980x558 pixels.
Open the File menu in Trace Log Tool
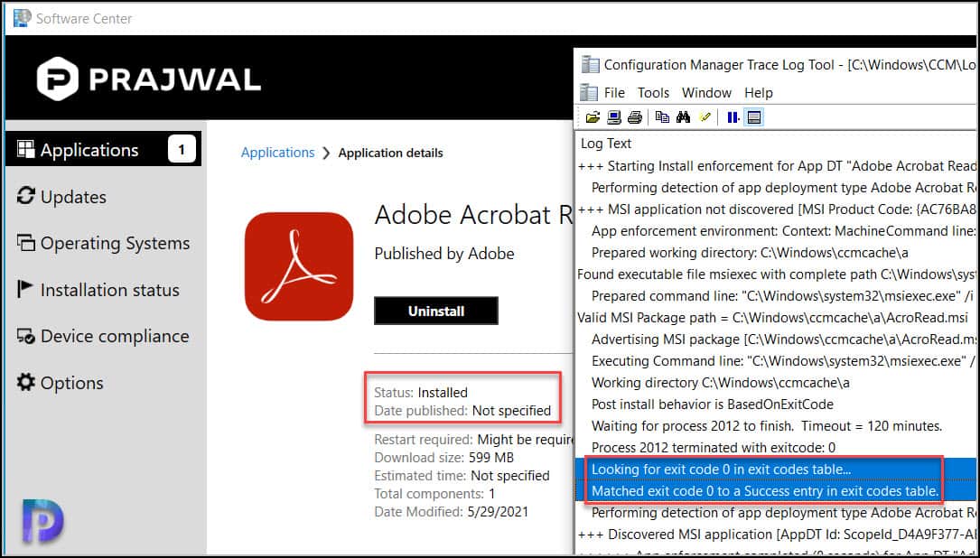coord(614,92)
